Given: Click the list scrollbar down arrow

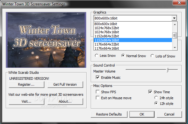Looking at the screenshot, I should 175,48.
